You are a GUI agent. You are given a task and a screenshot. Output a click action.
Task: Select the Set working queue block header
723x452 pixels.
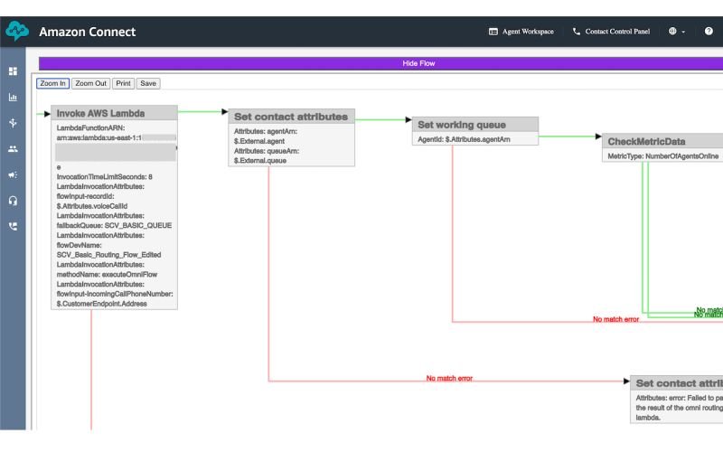click(475, 125)
